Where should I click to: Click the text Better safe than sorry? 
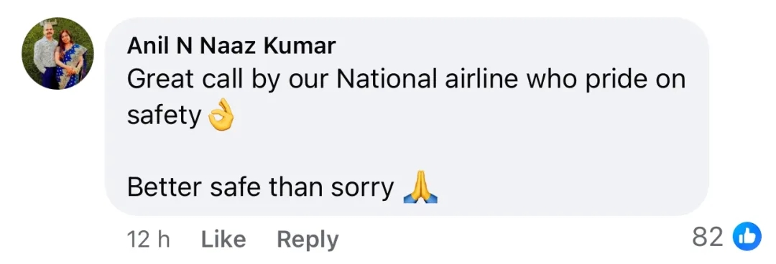260,188
